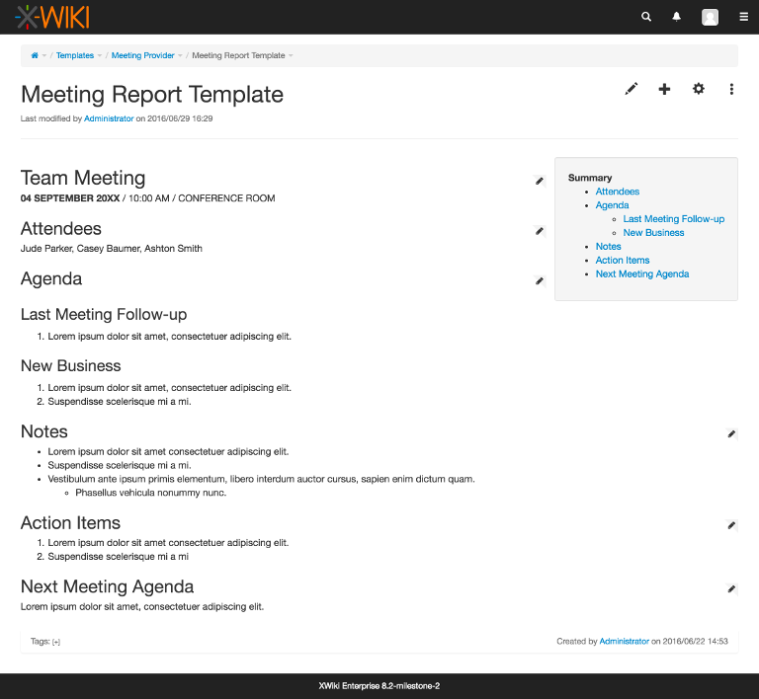
Task: Expand the Meeting Provider breadcrumb dropdown arrow
Action: [181, 56]
